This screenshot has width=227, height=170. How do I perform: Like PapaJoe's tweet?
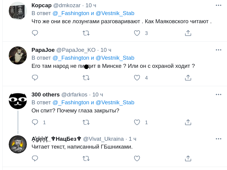[x=137, y=78]
